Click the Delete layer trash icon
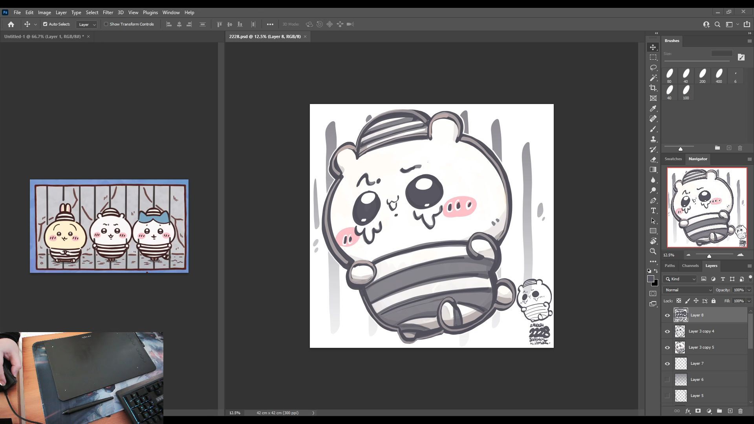754x424 pixels. [x=740, y=411]
